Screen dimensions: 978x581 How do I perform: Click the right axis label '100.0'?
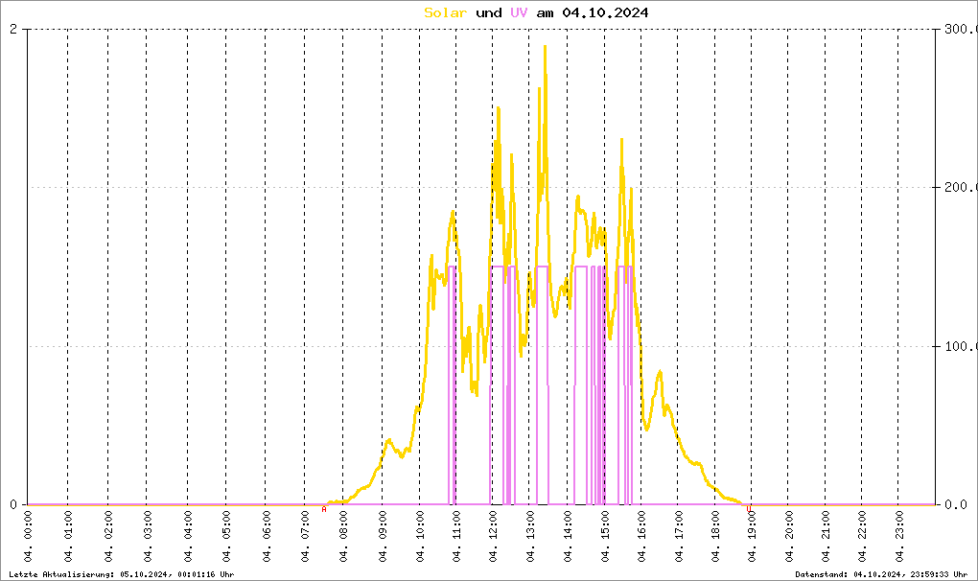(x=961, y=346)
